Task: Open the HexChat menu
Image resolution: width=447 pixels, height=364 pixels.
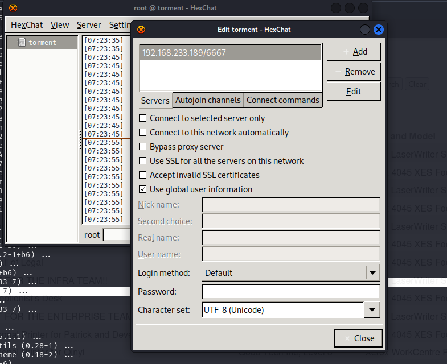Action: [27, 25]
